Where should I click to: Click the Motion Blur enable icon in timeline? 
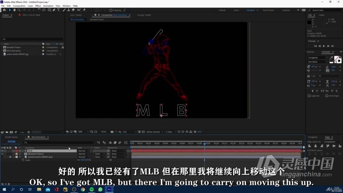click(x=119, y=143)
